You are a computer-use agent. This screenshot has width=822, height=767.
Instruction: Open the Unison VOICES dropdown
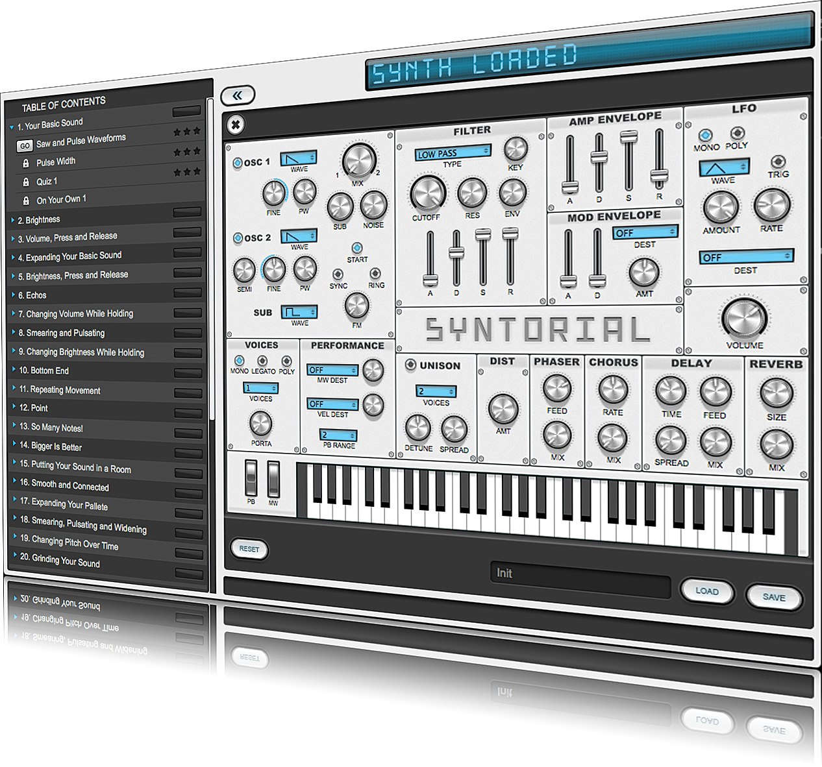tap(436, 391)
